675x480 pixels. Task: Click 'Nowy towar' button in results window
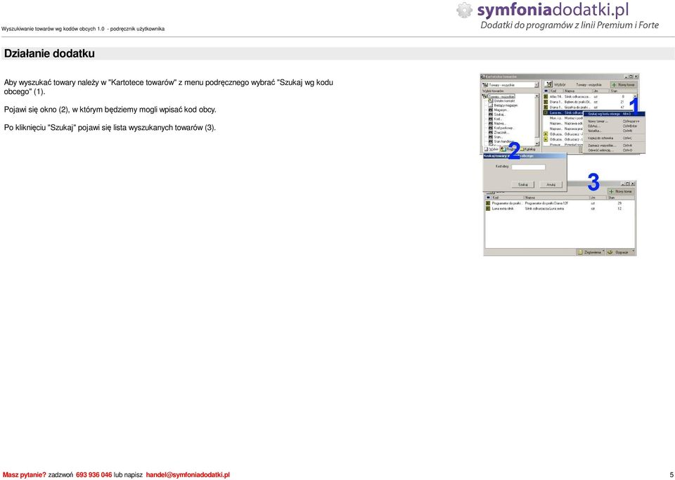tap(620, 191)
